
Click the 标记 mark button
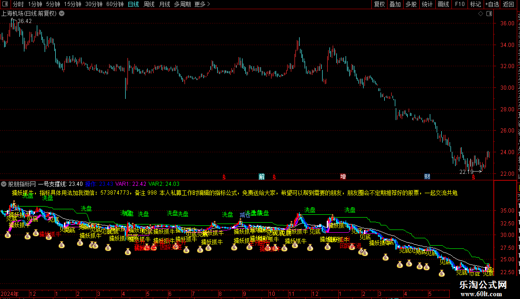[x=475, y=4]
